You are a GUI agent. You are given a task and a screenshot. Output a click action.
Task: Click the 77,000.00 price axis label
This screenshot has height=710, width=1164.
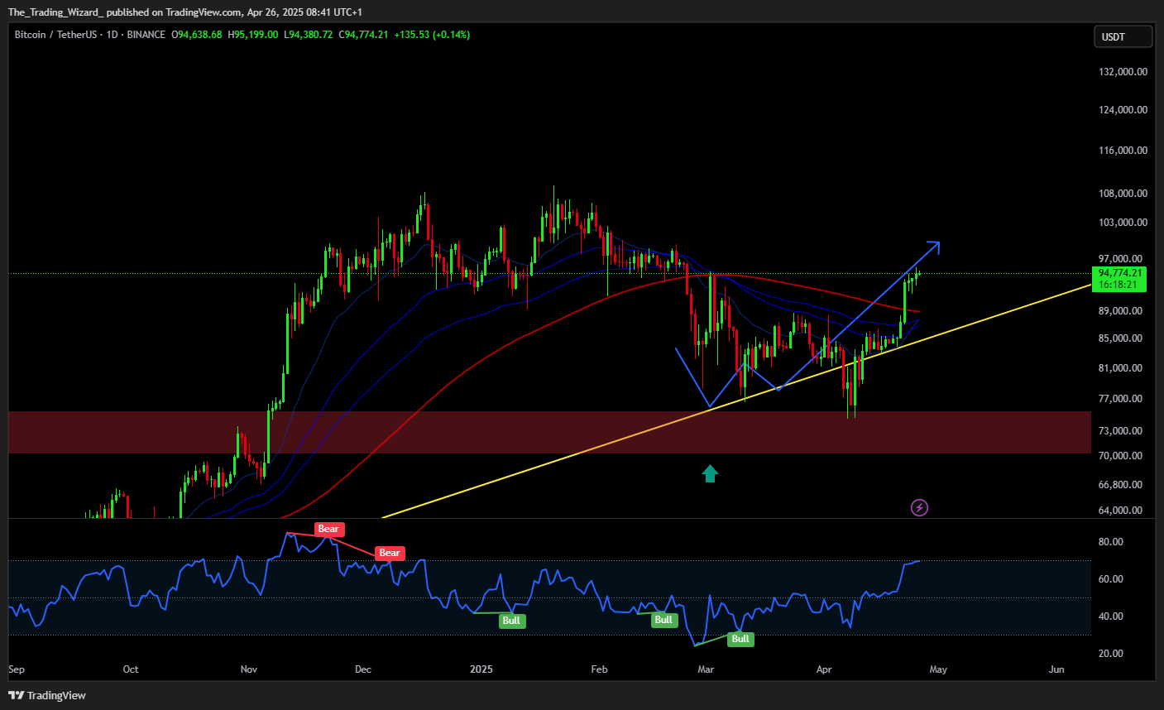point(1120,399)
